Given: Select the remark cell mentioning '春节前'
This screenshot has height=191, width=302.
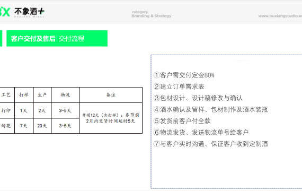Looking at the screenshot, I should (x=111, y=118).
